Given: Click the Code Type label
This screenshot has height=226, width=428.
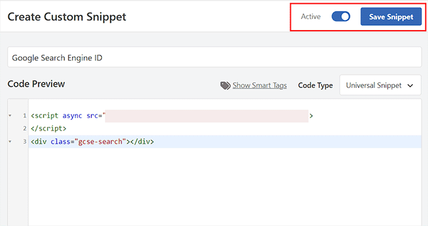Looking at the screenshot, I should [315, 85].
